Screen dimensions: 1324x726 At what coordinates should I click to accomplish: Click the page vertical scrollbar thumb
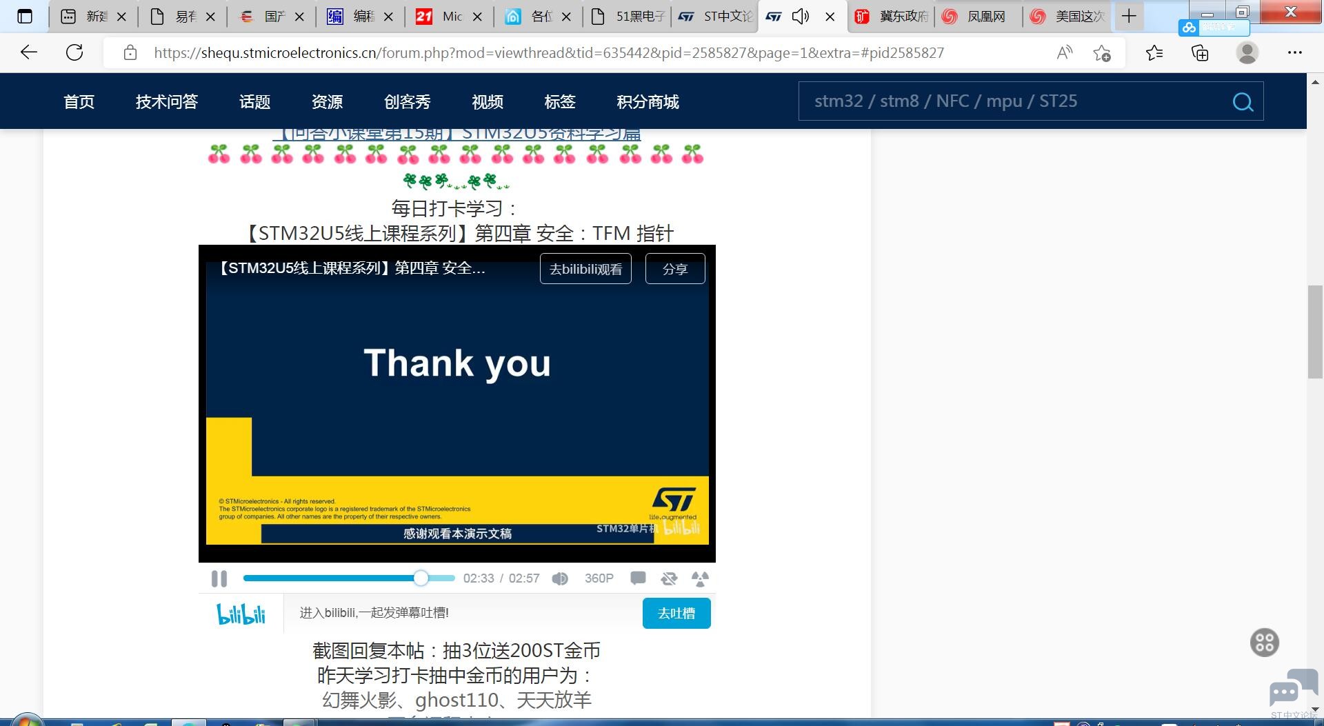1315,332
